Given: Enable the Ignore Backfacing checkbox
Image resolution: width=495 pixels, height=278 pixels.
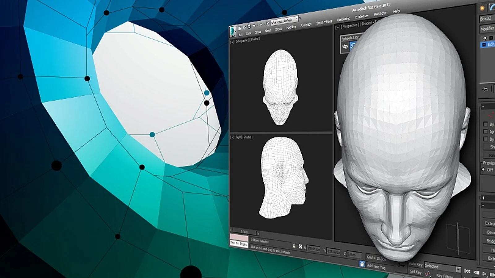Looking at the screenshot, I should click(486, 132).
